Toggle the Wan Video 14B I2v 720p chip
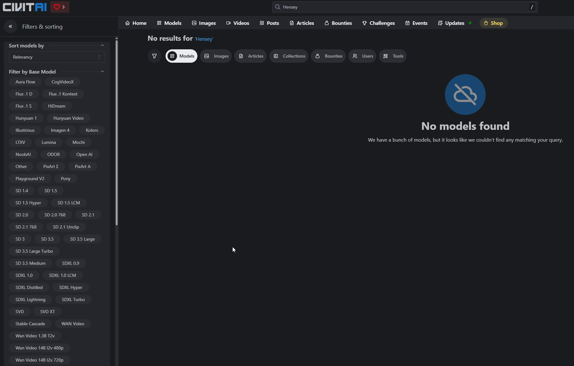 (x=39, y=360)
